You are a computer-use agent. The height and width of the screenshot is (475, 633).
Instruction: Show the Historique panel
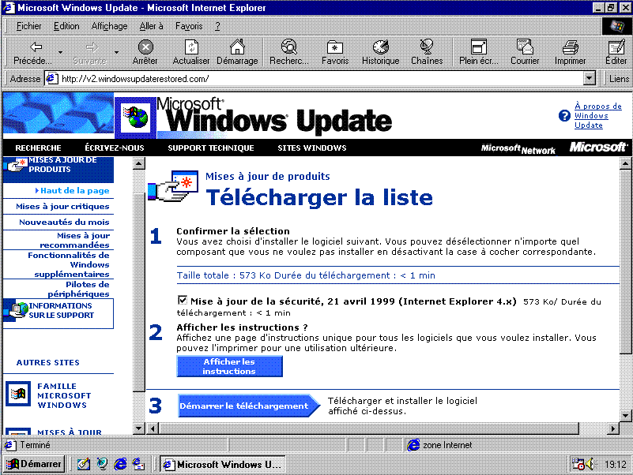tap(380, 52)
